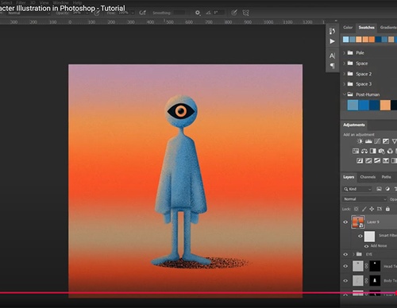Add a Channel Mixer adjustment
Image resolution: width=397 pixels, height=308 pixels.
[x=390, y=151]
